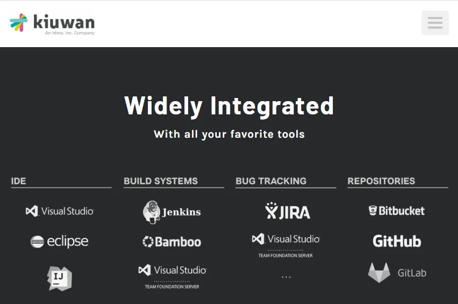
Task: Click the Eclipse logo
Action: click(x=59, y=242)
